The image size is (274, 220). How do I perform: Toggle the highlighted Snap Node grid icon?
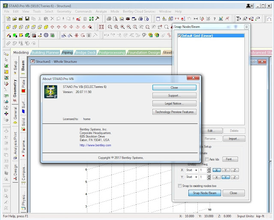coord(34,35)
